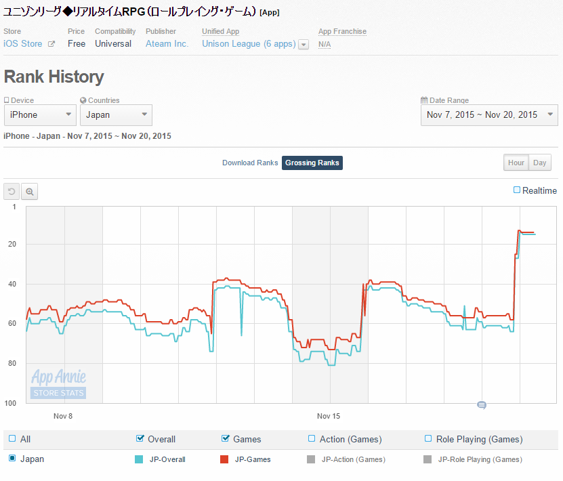Click the App Franchise N/A value

coord(325,45)
